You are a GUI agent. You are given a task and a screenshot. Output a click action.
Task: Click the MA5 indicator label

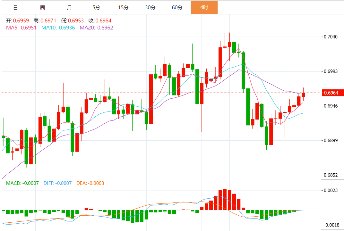(x=21, y=28)
